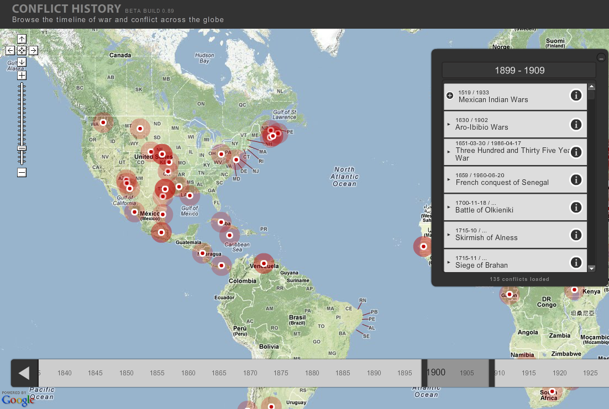Click the CONFLICT HISTORY title

pyautogui.click(x=66, y=8)
